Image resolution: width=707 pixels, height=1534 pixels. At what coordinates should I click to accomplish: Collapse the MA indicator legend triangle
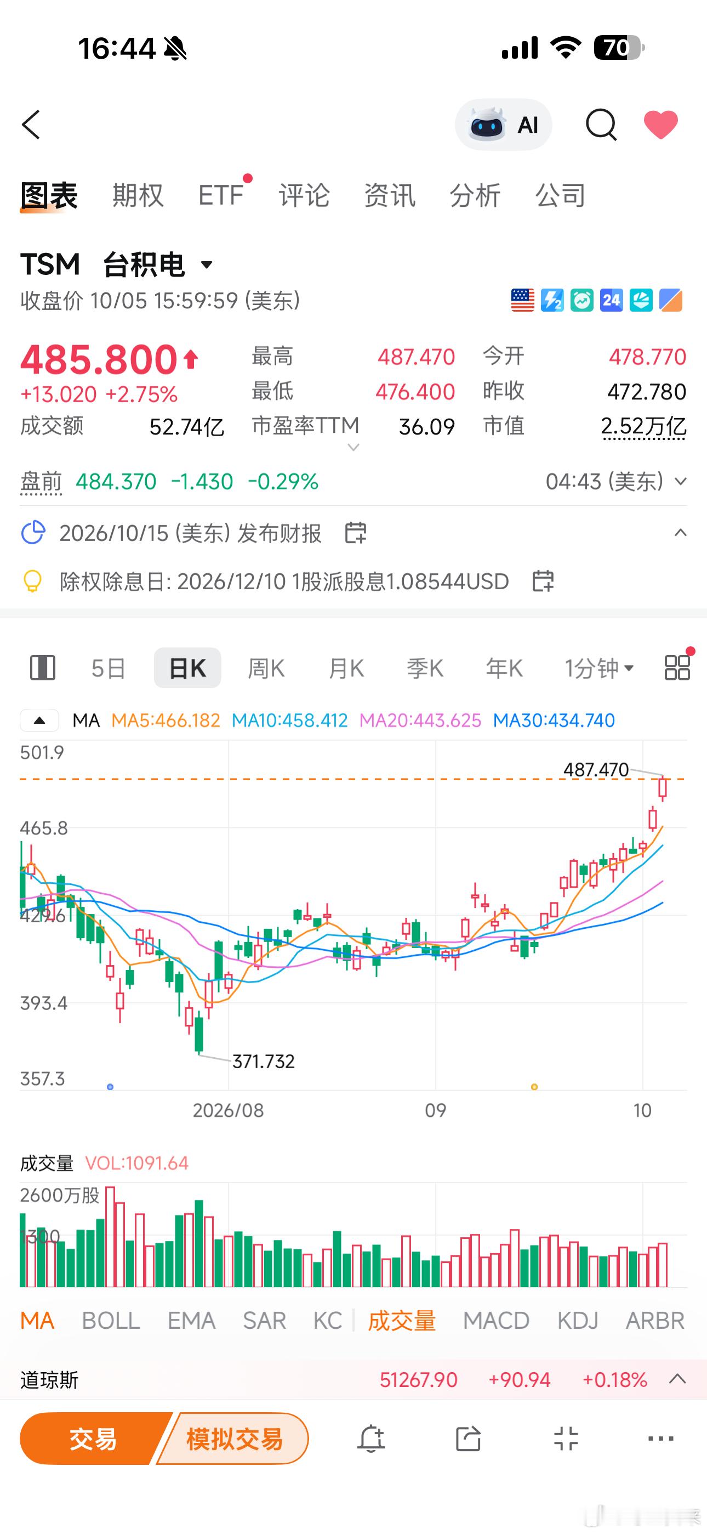coord(39,720)
